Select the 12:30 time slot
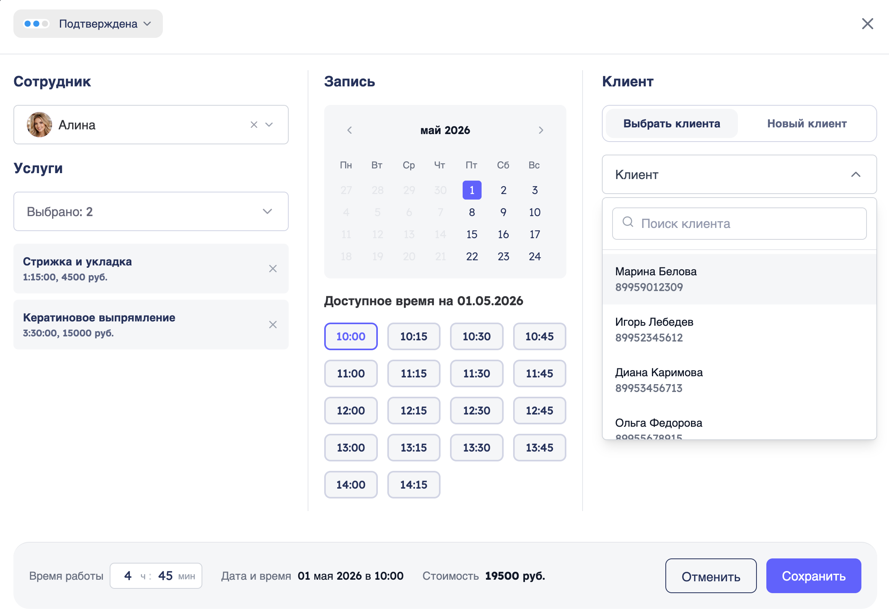The width and height of the screenshot is (889, 616). pyautogui.click(x=476, y=411)
